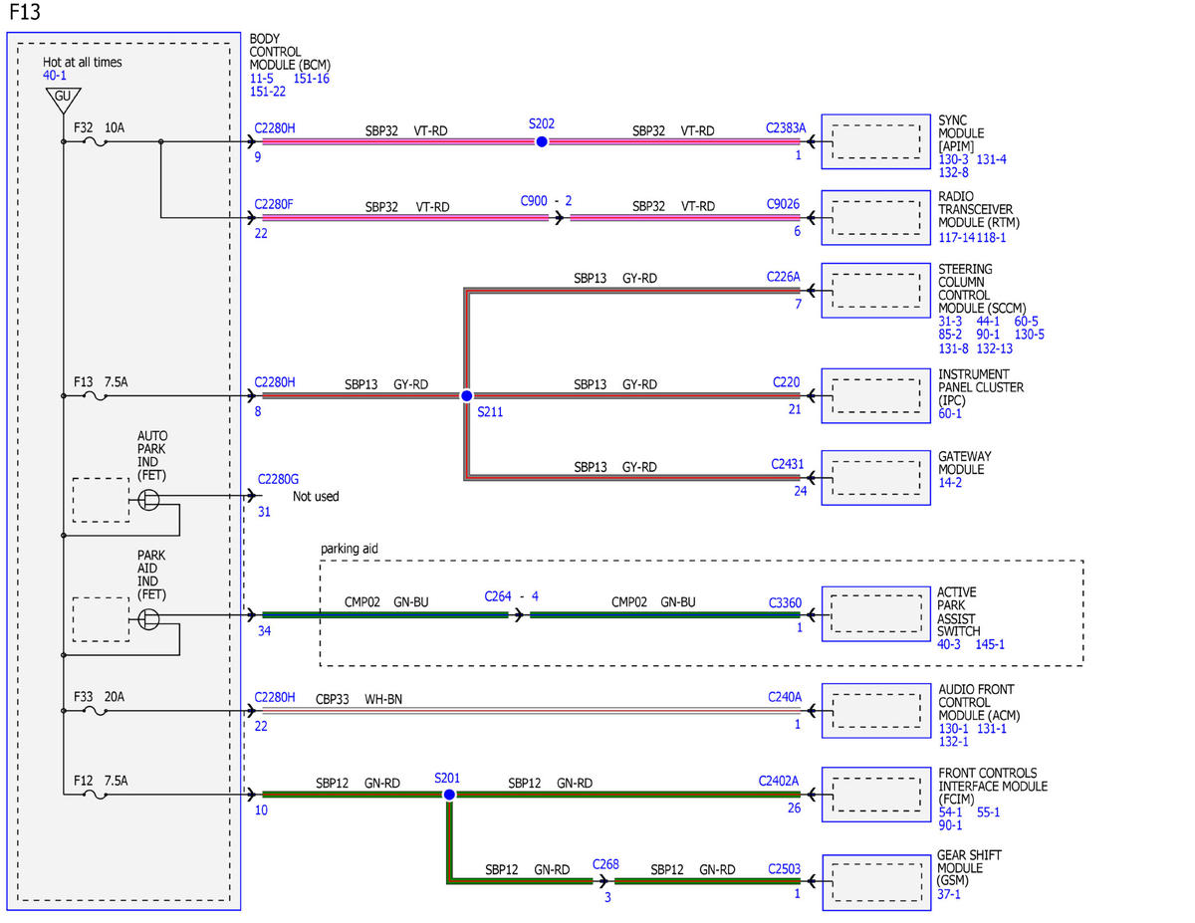Open the C2431 gateway connector link

click(x=786, y=464)
